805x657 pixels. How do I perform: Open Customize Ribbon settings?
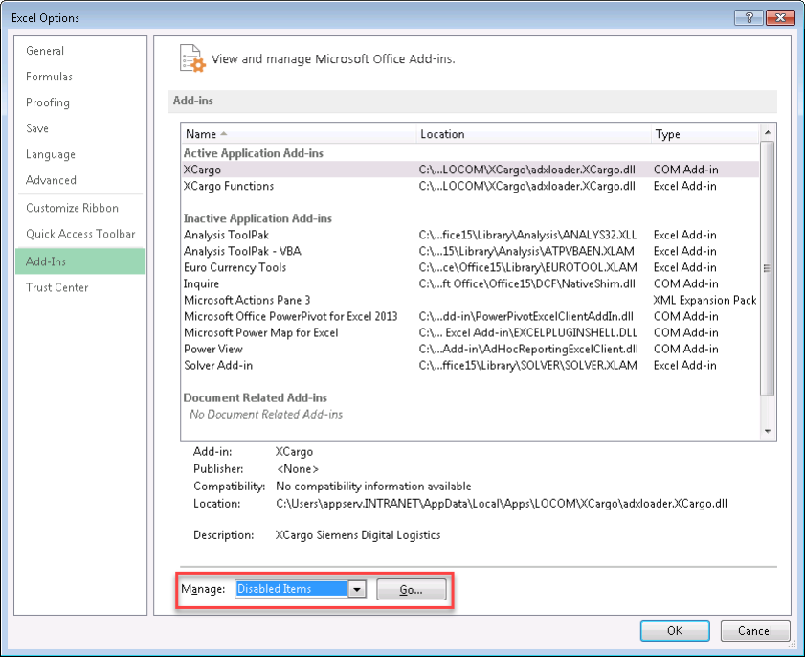(x=77, y=209)
